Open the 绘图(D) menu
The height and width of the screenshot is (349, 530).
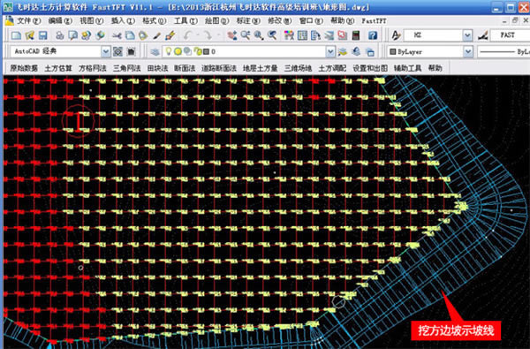click(217, 21)
